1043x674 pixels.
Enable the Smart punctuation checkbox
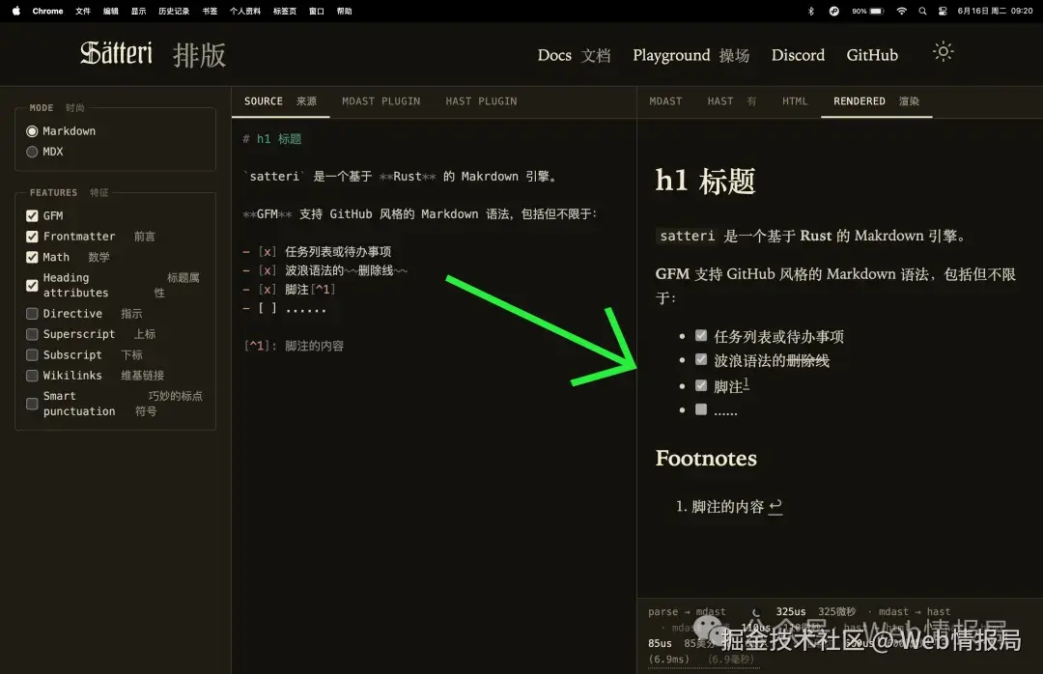tap(32, 404)
